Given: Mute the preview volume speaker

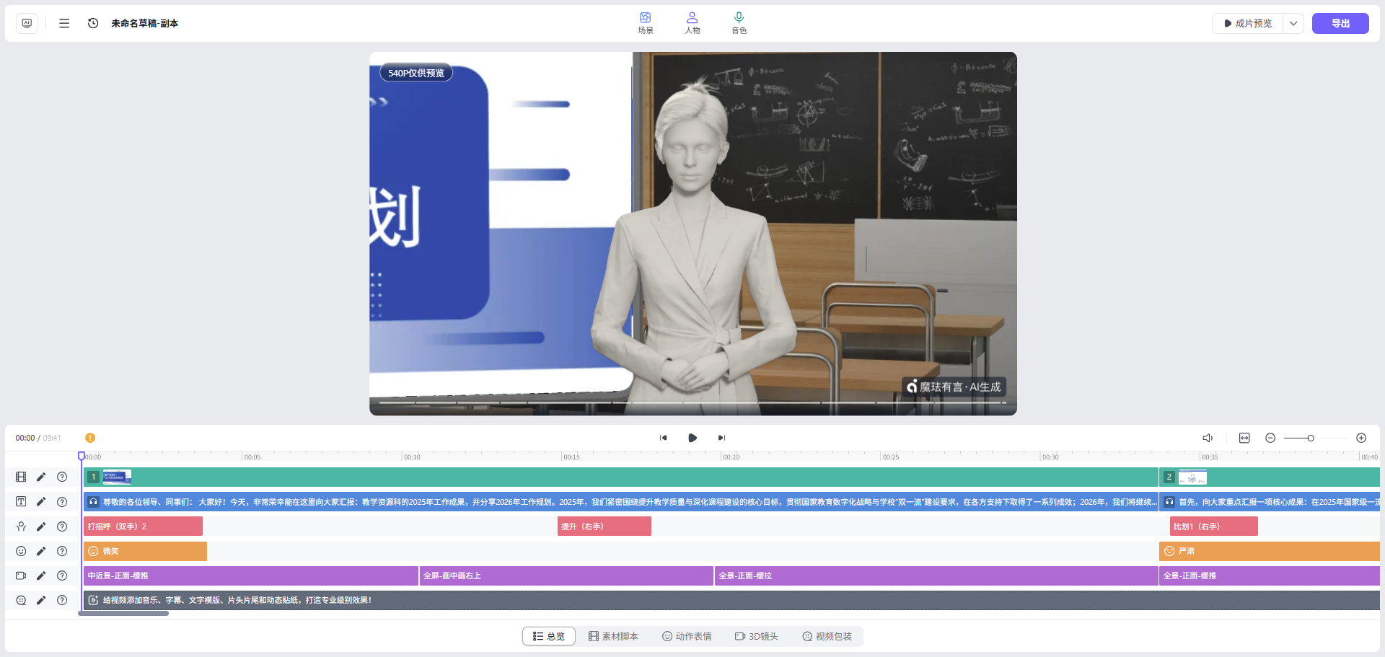Looking at the screenshot, I should pos(1208,438).
